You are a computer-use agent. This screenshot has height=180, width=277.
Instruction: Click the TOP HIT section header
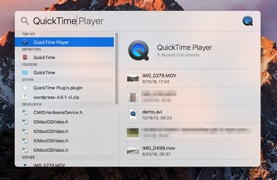click(29, 34)
